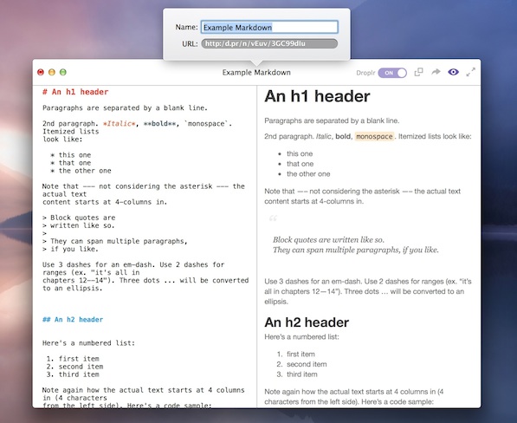
Task: Click the highlighted 'monospace' preview text
Action: [x=374, y=137]
